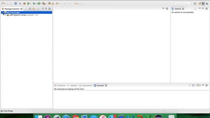
Task: Click the Display Selected Console icon
Action: [x=193, y=85]
